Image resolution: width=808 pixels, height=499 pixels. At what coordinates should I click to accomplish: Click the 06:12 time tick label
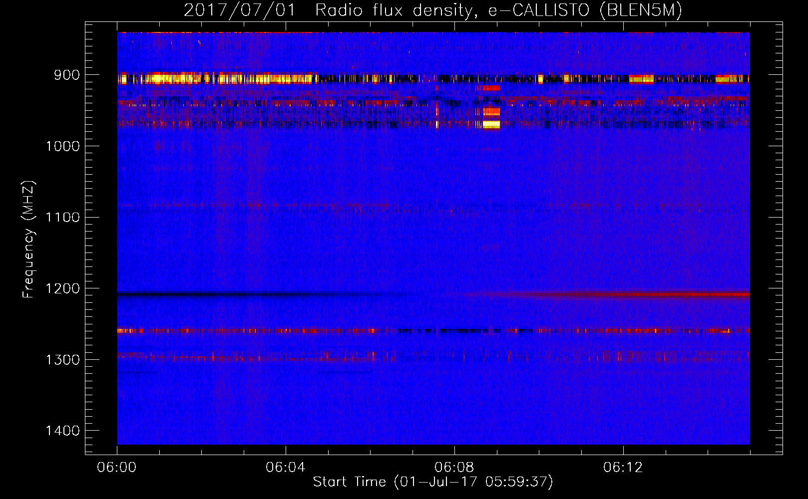[x=623, y=468]
